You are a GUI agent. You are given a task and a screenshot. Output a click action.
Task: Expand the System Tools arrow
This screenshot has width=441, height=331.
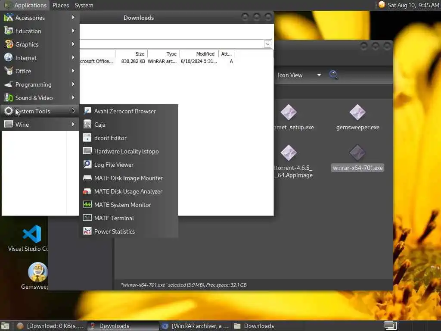[73, 111]
